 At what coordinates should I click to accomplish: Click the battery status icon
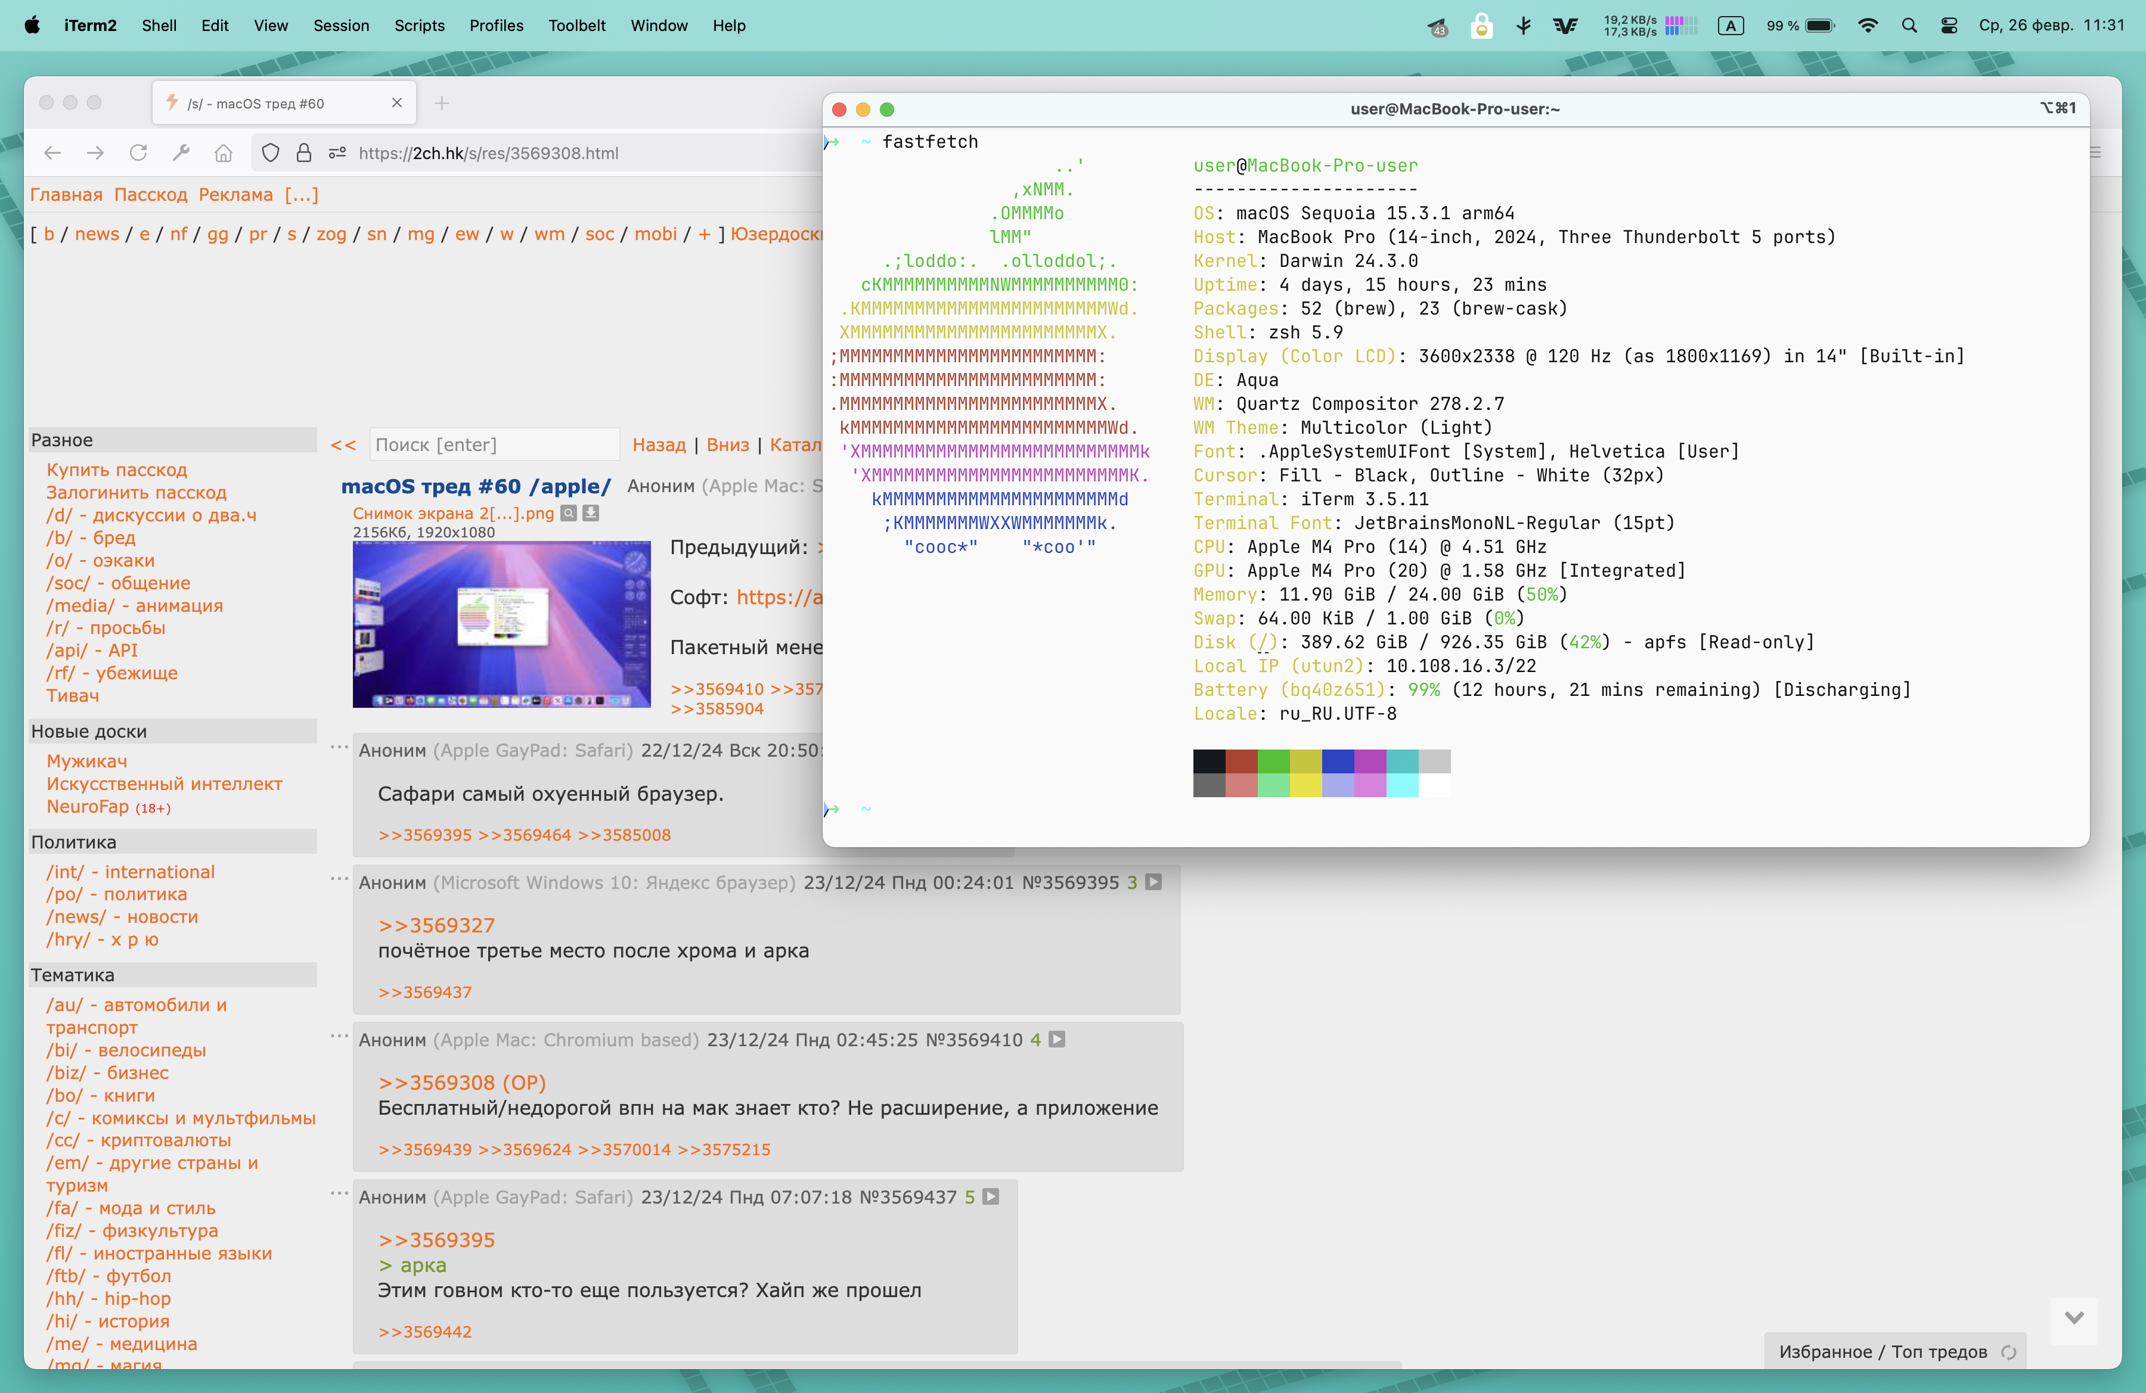click(x=1800, y=25)
